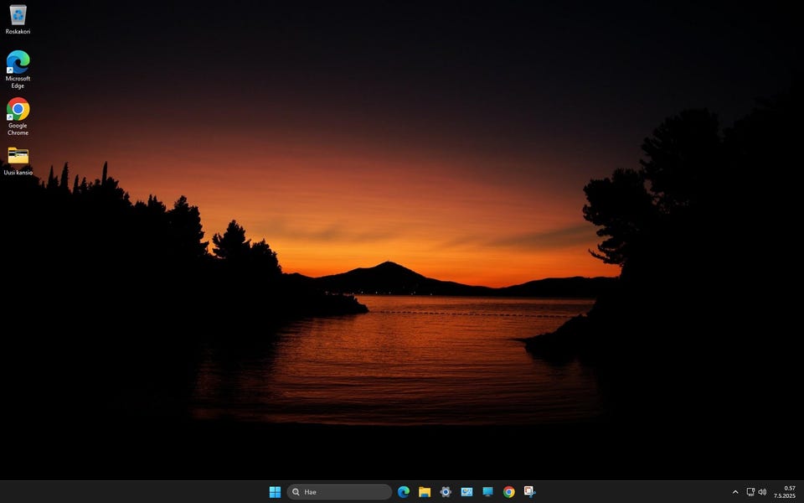Launch Chrome from the taskbar

pyautogui.click(x=508, y=492)
